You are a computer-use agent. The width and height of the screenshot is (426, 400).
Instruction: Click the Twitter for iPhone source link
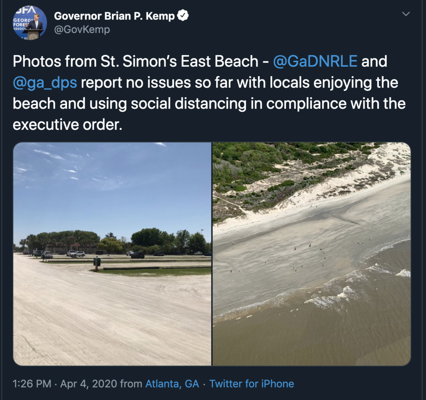pos(252,384)
